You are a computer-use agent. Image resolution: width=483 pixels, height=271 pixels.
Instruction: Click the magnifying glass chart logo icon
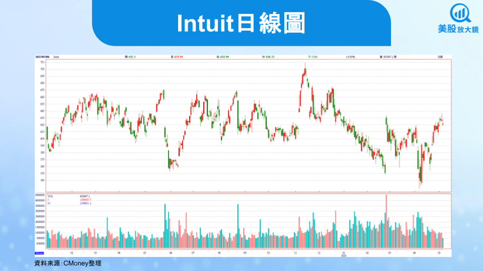[x=460, y=13]
